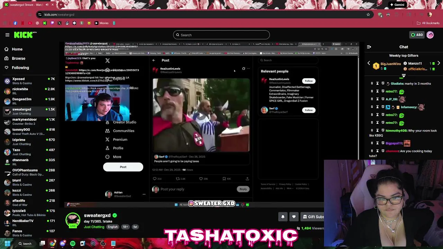Open kozzi channel in sidebar
Screen dimensions: 443x249
pos(29,192)
